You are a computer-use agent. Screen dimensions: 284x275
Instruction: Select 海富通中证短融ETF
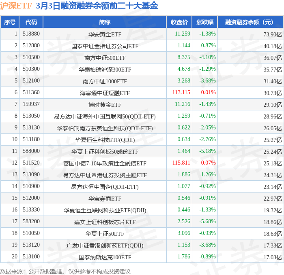coord(105,93)
